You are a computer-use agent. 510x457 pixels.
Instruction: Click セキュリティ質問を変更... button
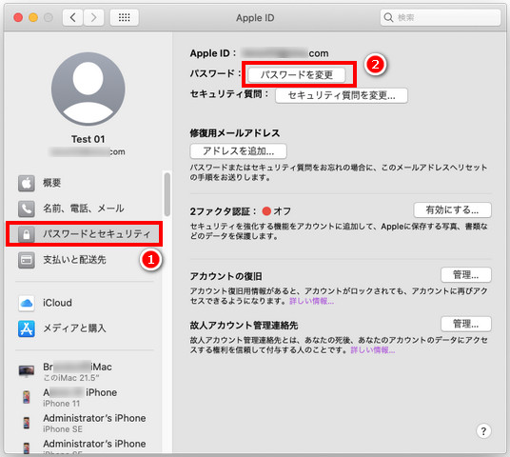coord(342,95)
